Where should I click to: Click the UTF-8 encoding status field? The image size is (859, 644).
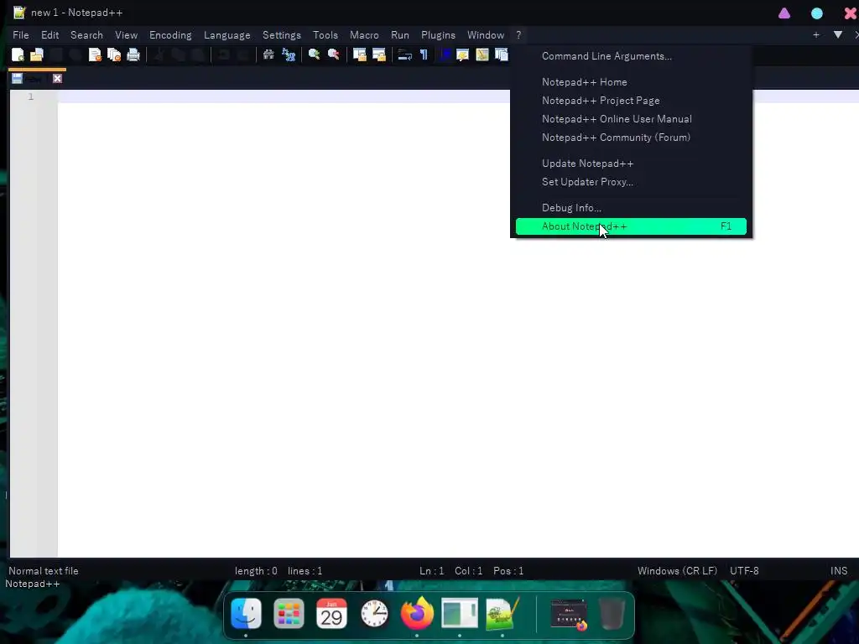coord(744,570)
